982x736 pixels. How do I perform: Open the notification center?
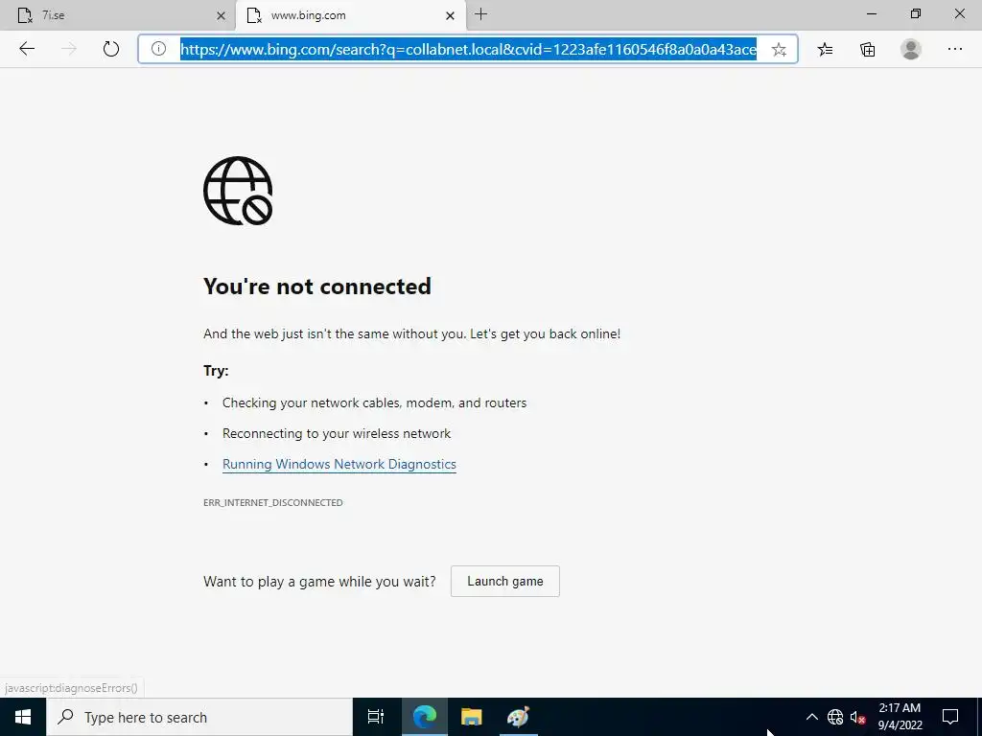click(950, 717)
